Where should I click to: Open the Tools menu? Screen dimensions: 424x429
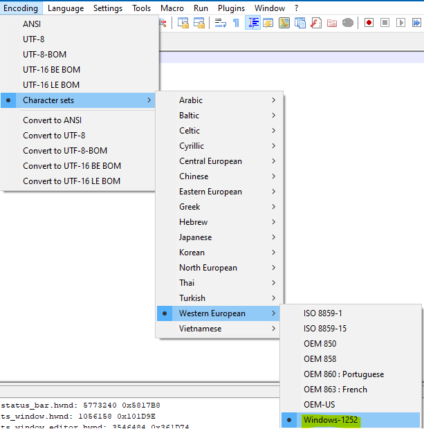pos(141,8)
